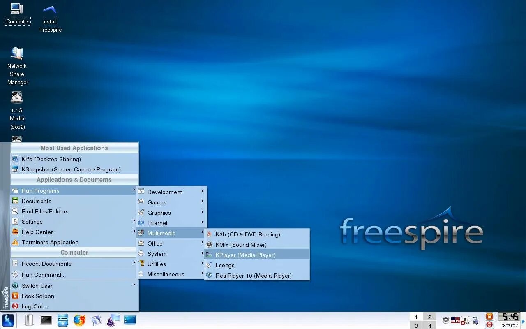Select Run Programs in launch menu
Image resolution: width=526 pixels, height=329 pixels.
[74, 191]
